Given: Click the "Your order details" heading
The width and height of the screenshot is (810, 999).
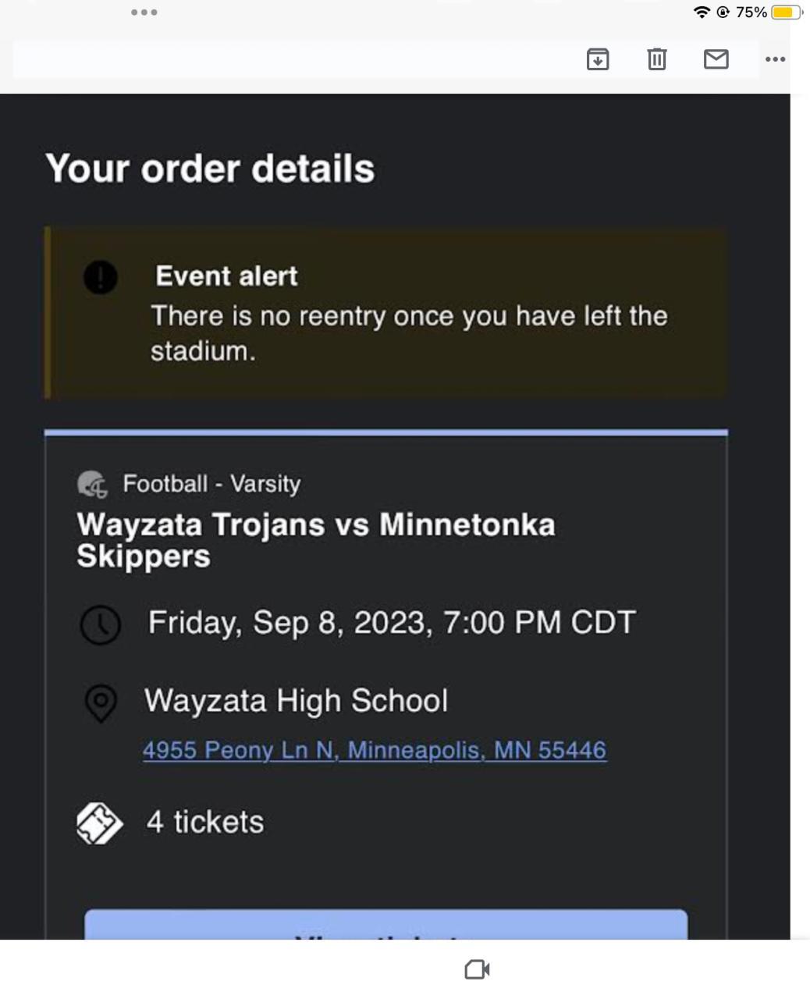Looking at the screenshot, I should [x=210, y=169].
